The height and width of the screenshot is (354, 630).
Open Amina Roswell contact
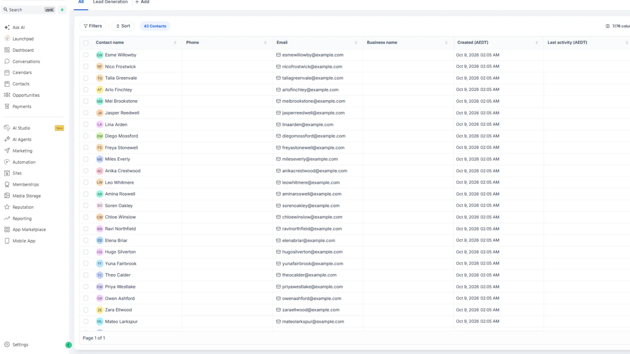(120, 194)
